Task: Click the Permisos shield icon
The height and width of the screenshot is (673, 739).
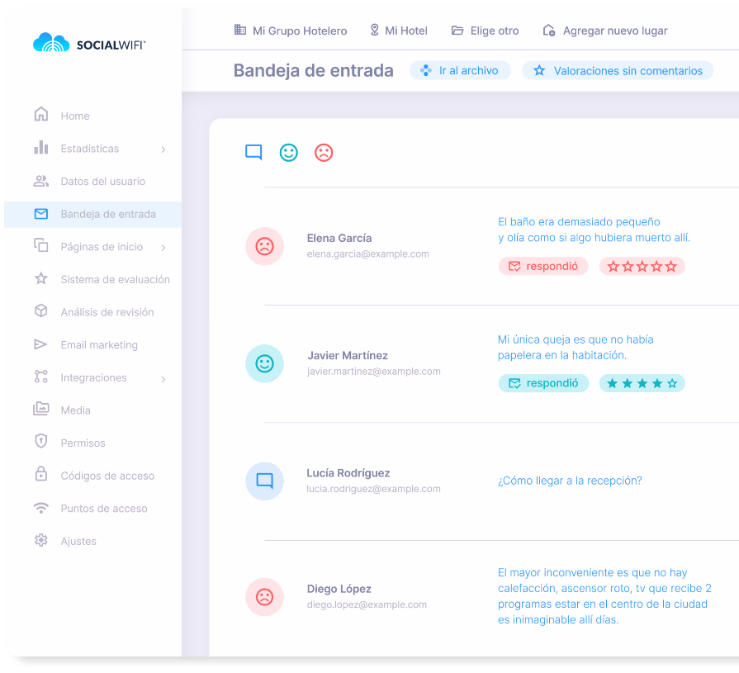Action: pos(41,441)
